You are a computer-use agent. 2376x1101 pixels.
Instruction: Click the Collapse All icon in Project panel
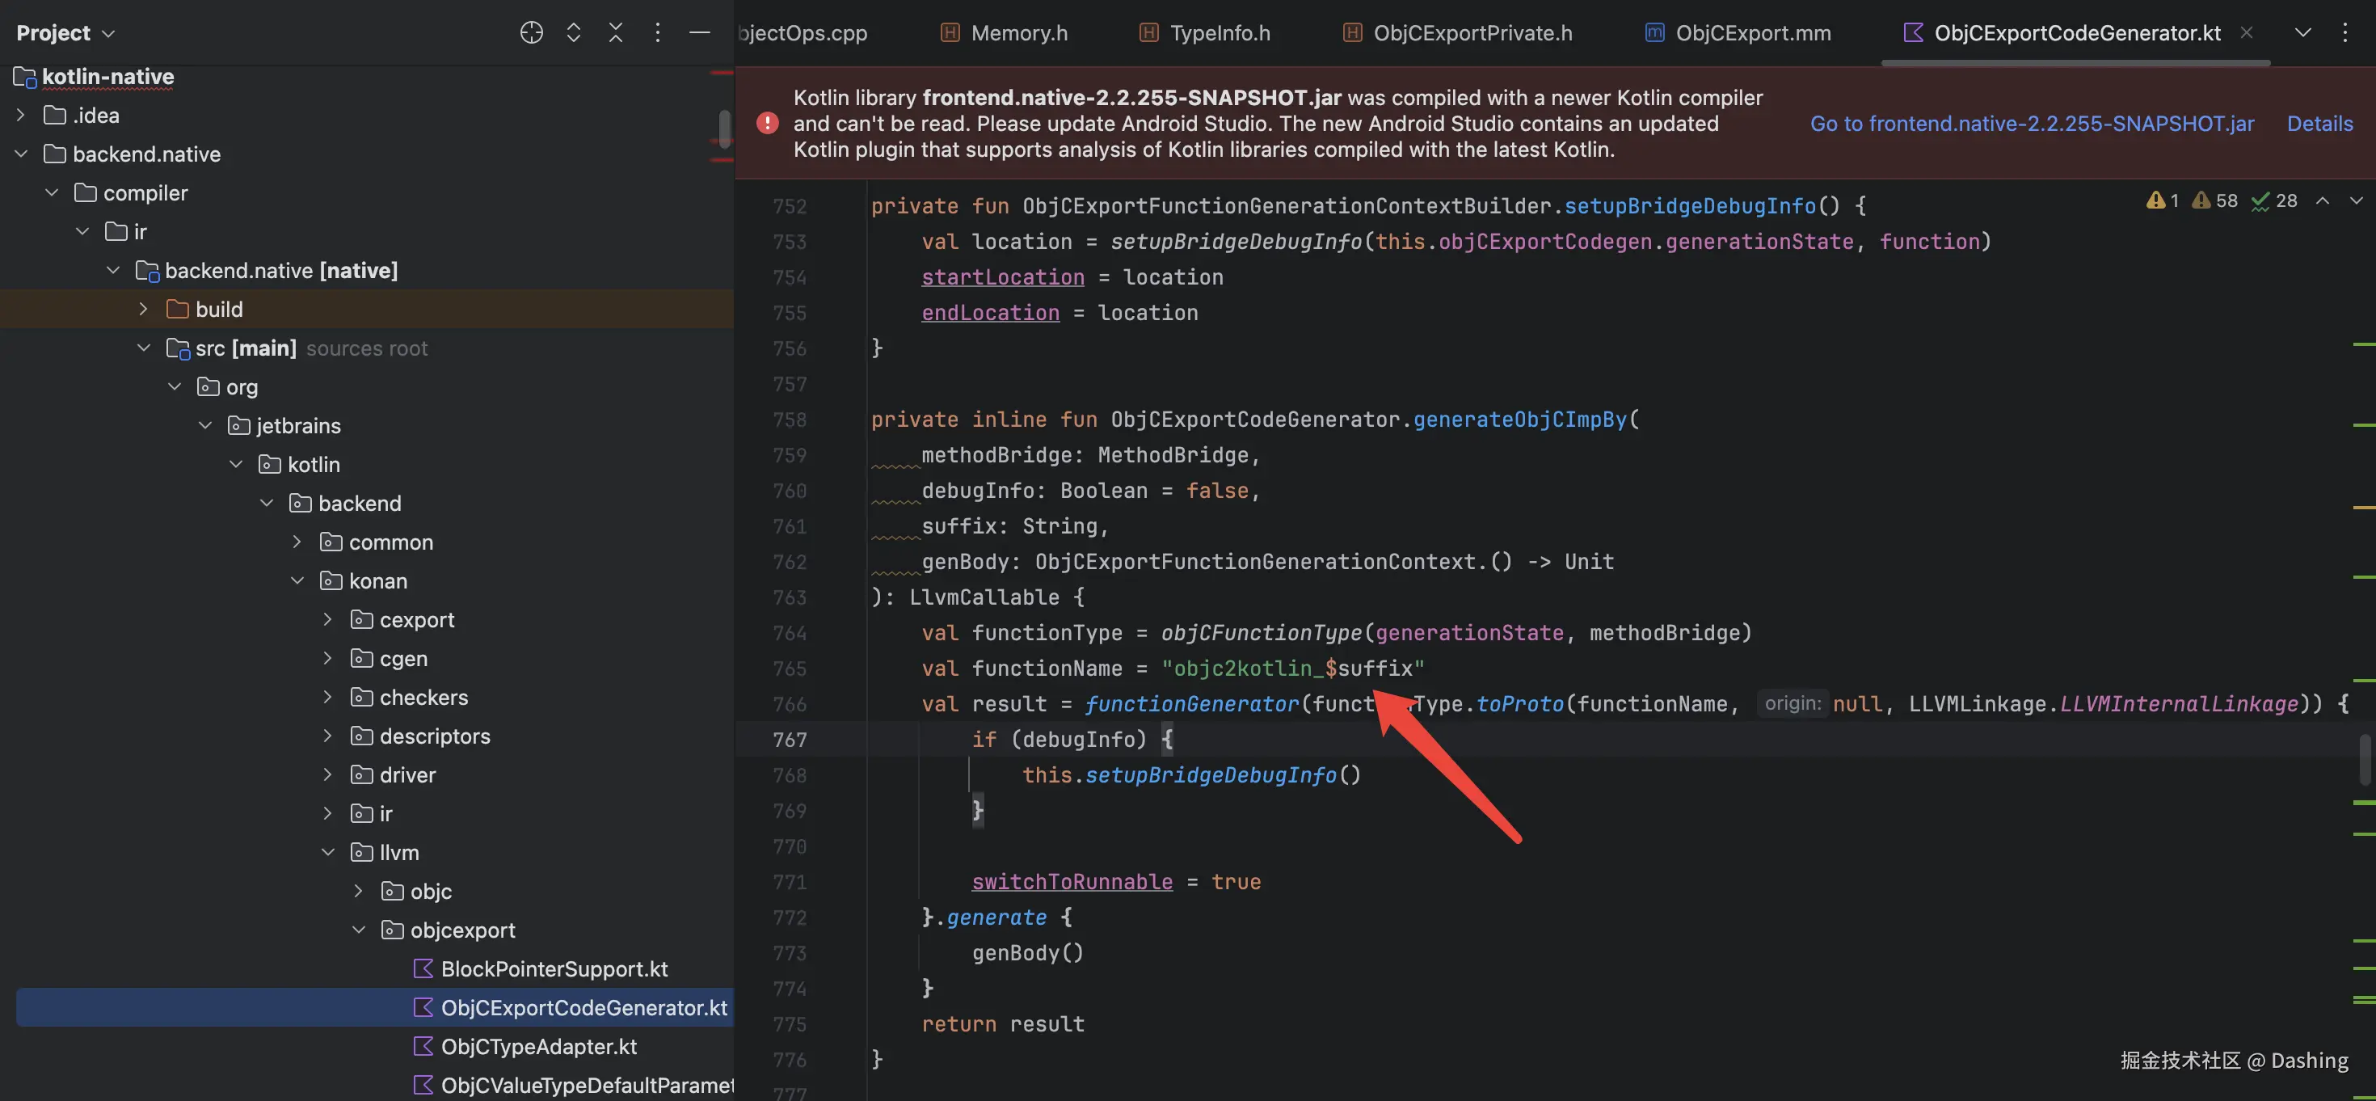(x=615, y=32)
